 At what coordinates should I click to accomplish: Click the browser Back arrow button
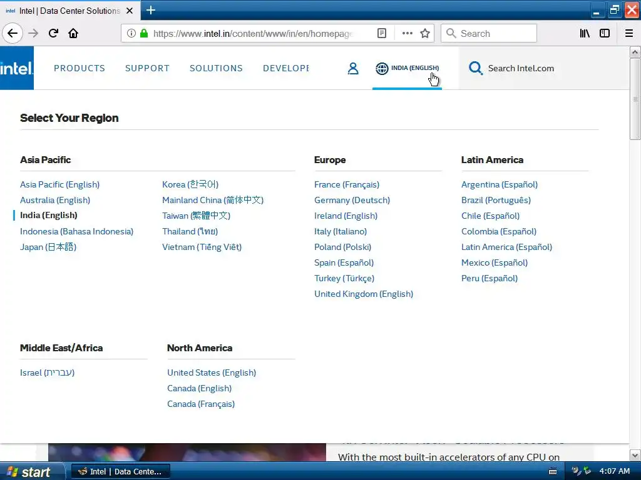(x=13, y=34)
